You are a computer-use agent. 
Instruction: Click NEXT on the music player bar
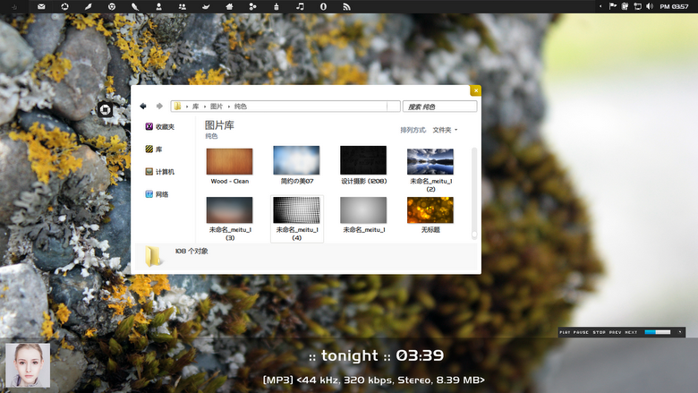point(631,332)
